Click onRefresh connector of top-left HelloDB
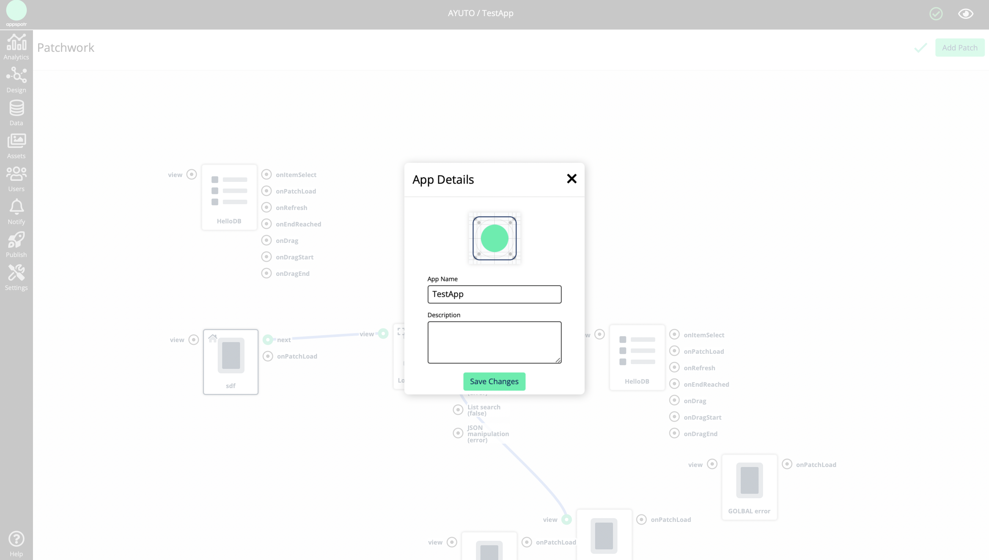 (x=266, y=208)
